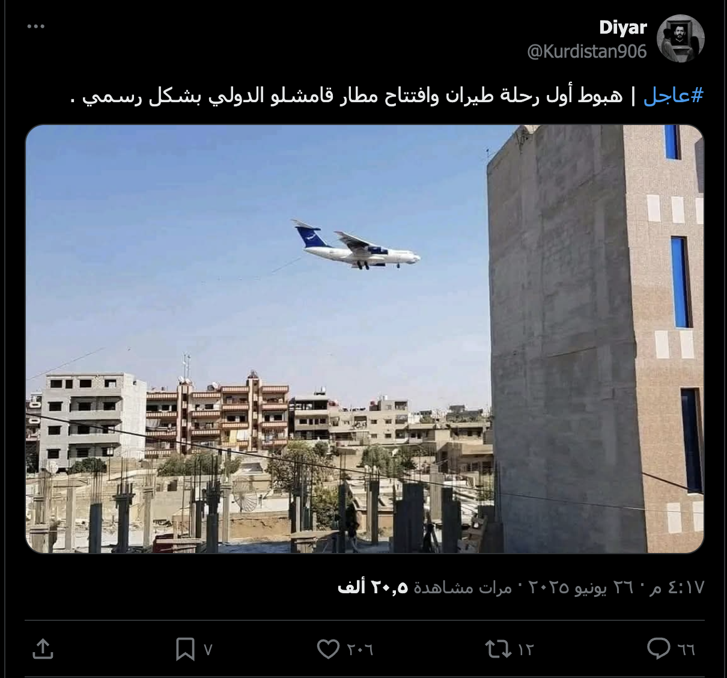Open the airplane photo in viewer

click(365, 339)
